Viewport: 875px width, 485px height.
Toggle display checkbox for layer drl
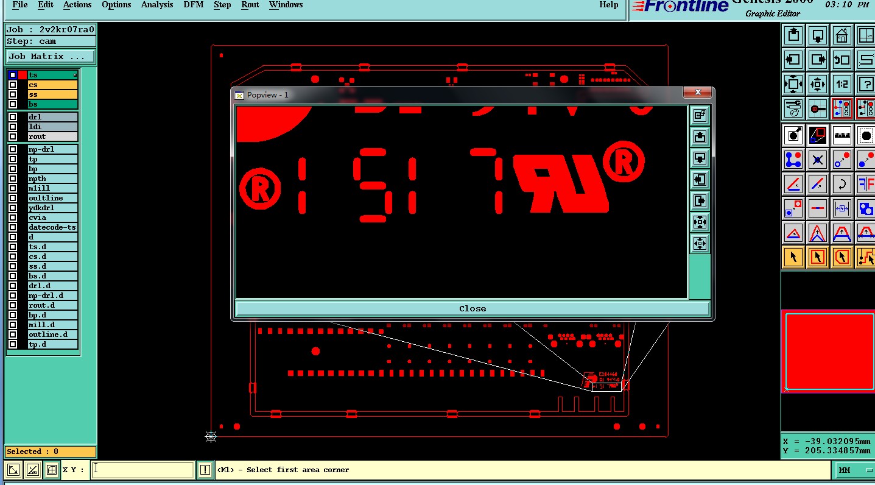click(13, 117)
